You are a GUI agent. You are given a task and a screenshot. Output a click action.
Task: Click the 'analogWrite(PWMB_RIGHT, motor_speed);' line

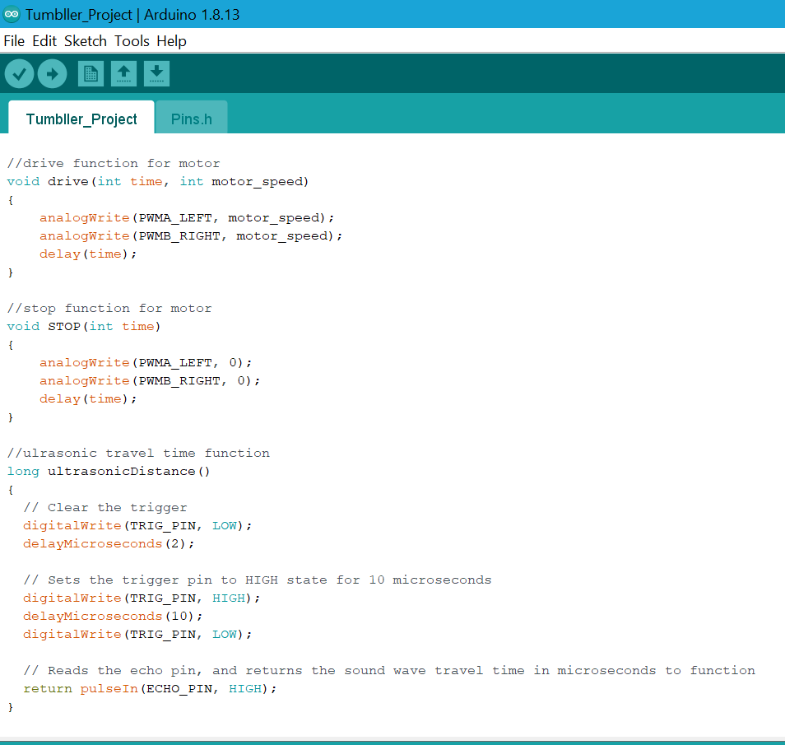(x=191, y=236)
